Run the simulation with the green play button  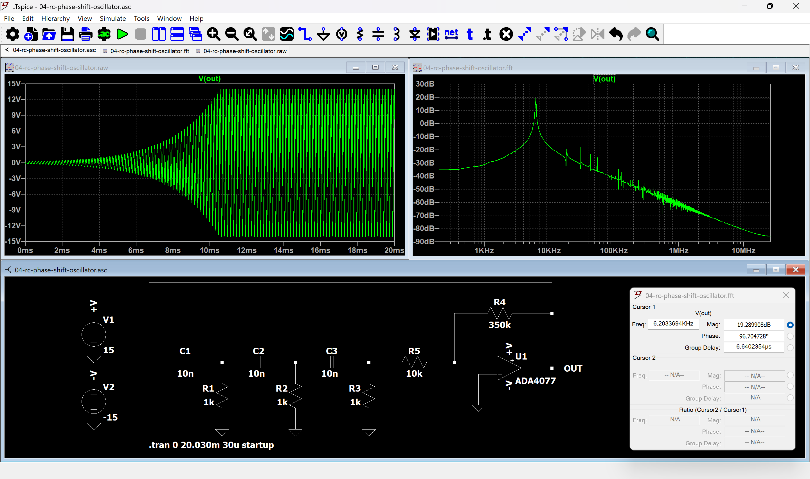point(122,34)
